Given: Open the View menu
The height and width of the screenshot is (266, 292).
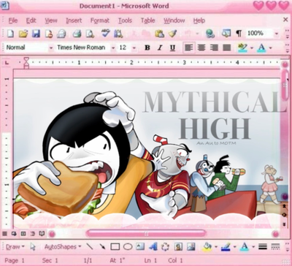Looking at the screenshot, I should click(x=51, y=20).
